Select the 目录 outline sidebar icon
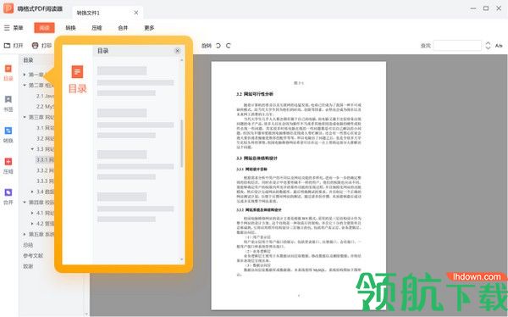 8,69
